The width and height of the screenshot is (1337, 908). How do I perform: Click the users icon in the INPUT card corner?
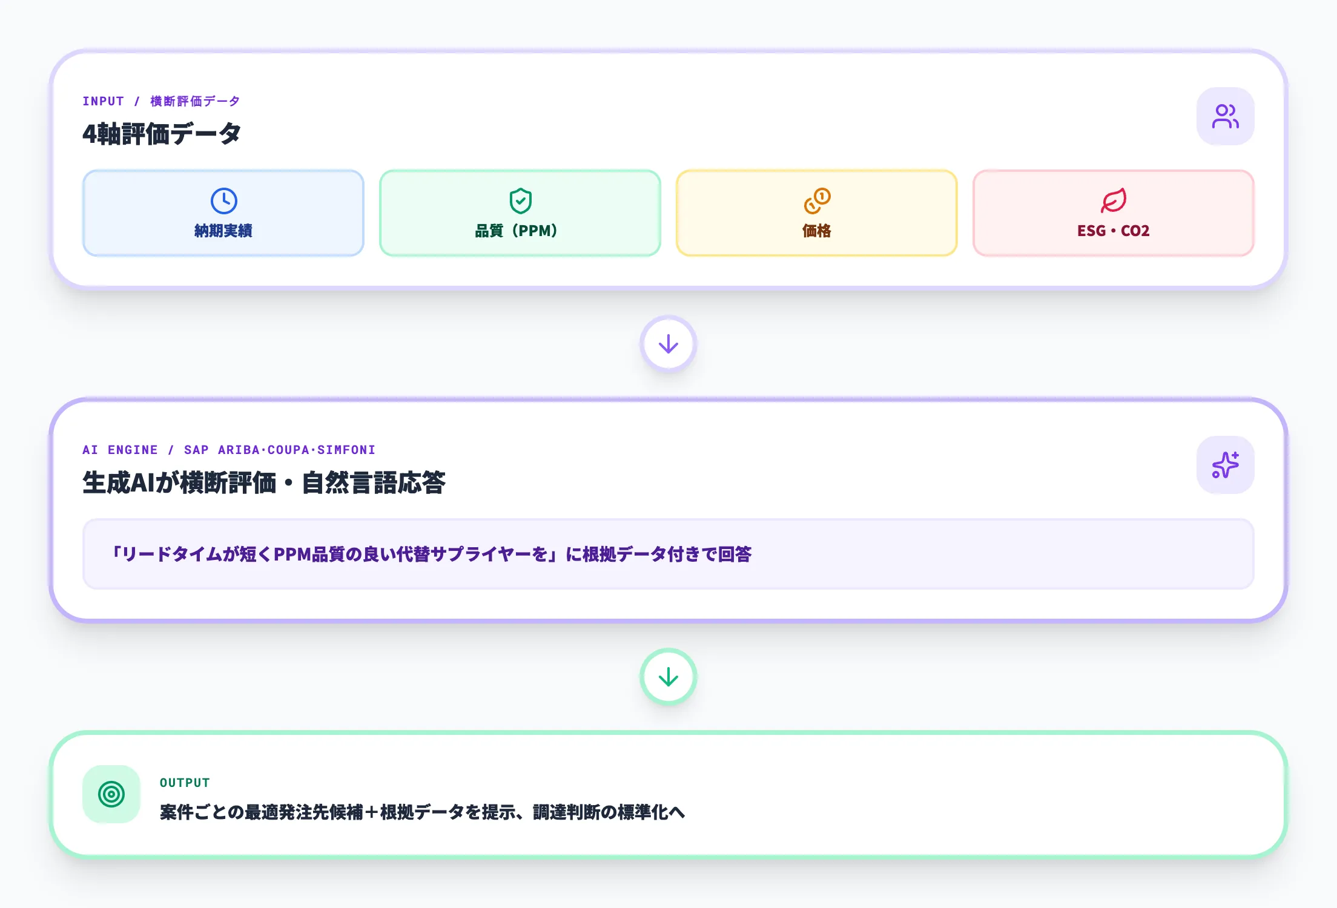[x=1225, y=116]
